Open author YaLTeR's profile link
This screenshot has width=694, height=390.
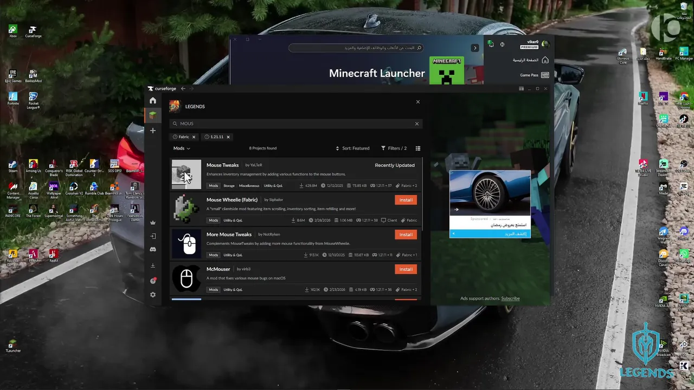click(256, 165)
